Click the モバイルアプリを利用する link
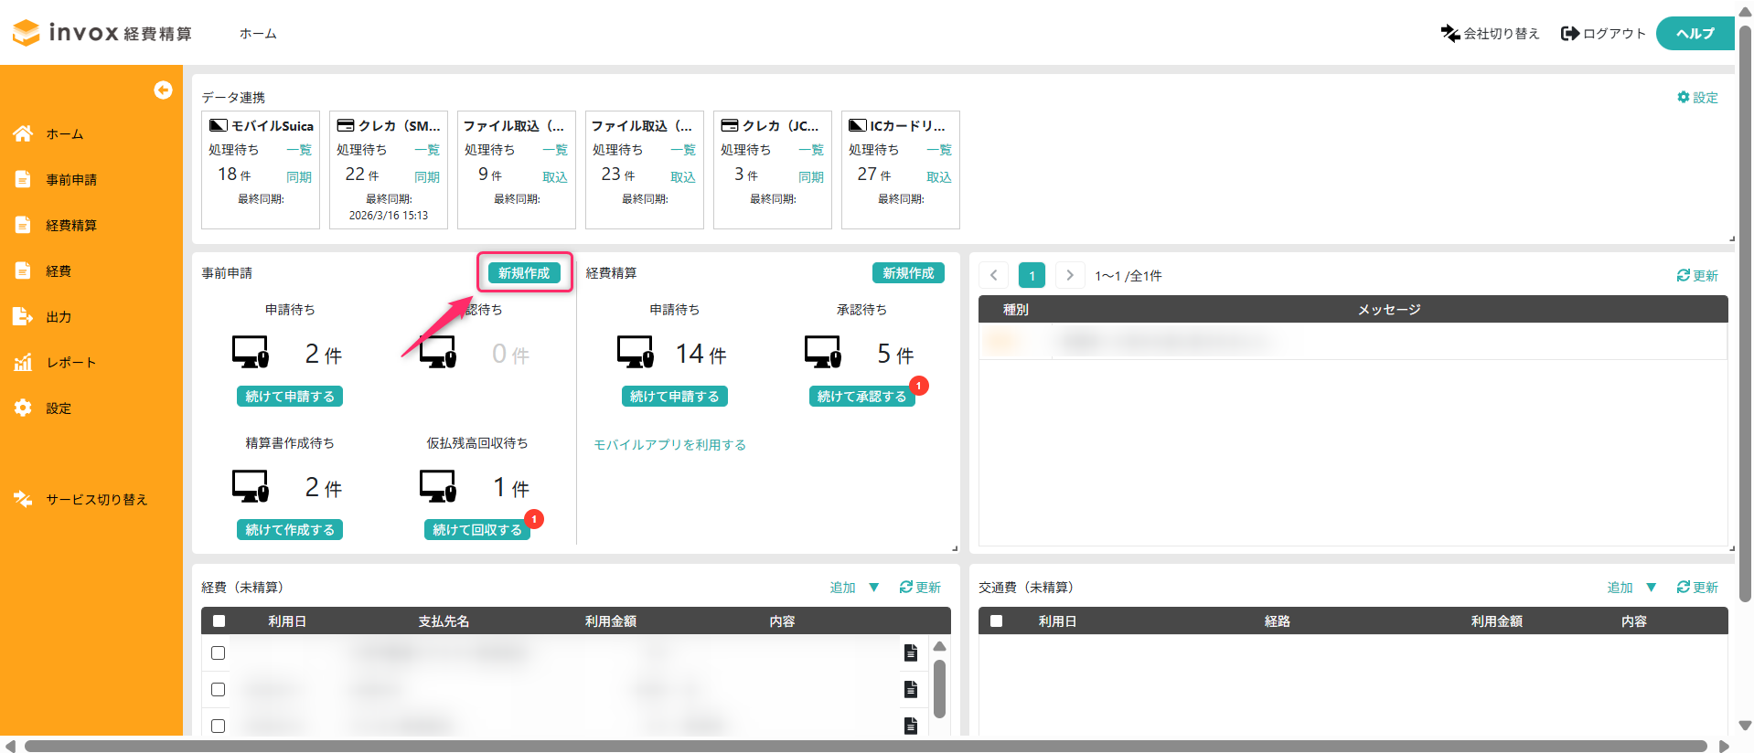The image size is (1754, 753). (669, 445)
